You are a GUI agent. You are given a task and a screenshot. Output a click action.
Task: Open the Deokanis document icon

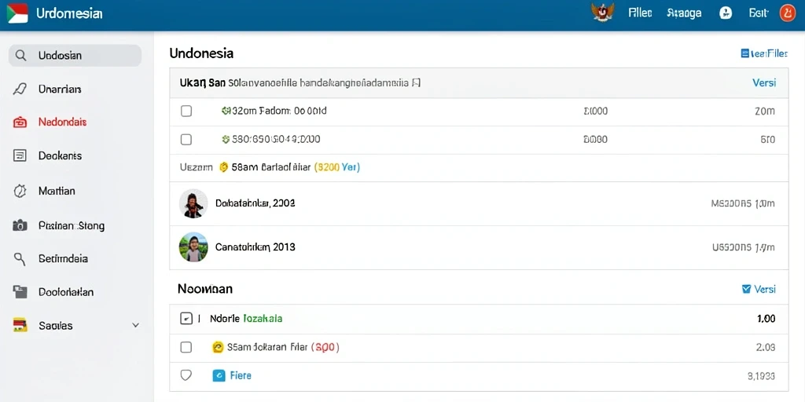pyautogui.click(x=20, y=156)
